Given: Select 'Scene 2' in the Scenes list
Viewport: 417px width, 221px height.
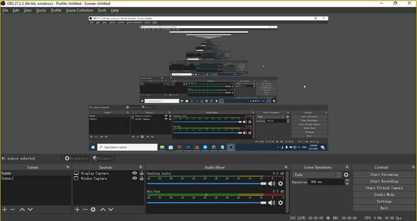Looking at the screenshot, I should click(x=36, y=178).
